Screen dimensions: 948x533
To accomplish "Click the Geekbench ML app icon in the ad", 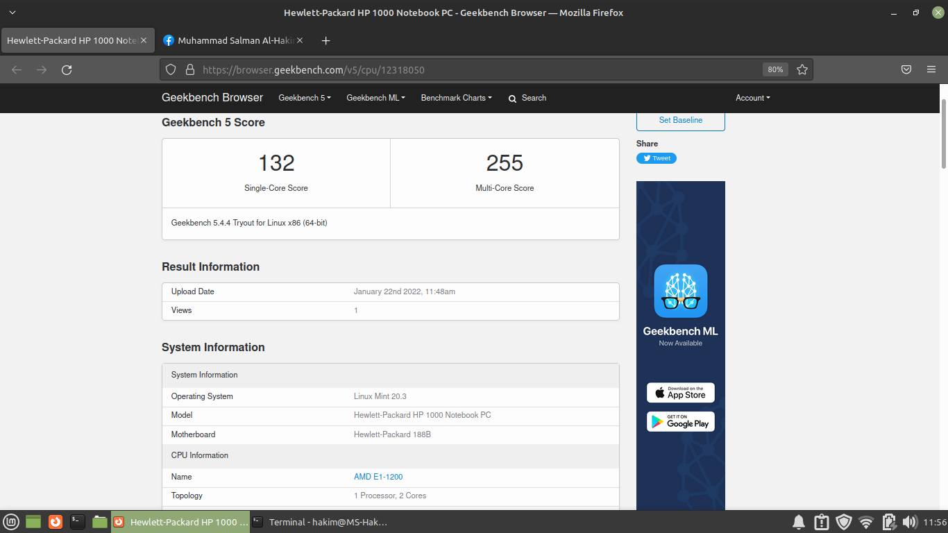I will click(680, 291).
